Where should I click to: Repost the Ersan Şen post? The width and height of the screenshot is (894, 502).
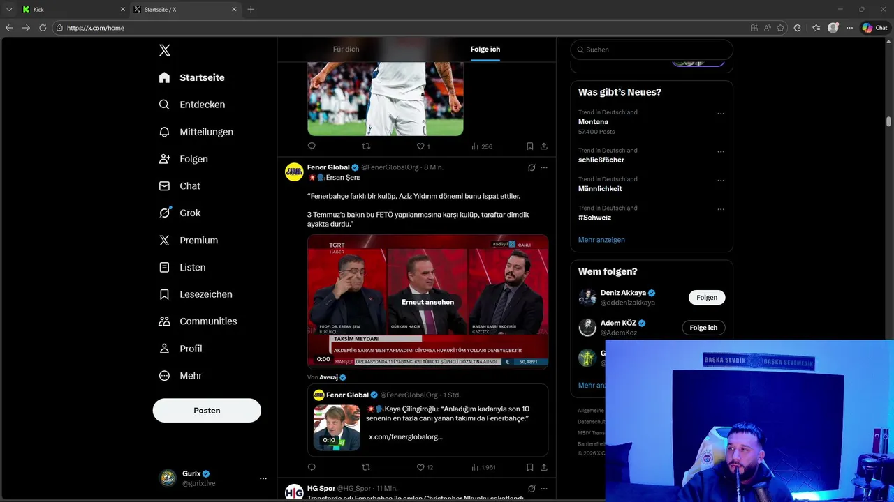click(x=366, y=467)
